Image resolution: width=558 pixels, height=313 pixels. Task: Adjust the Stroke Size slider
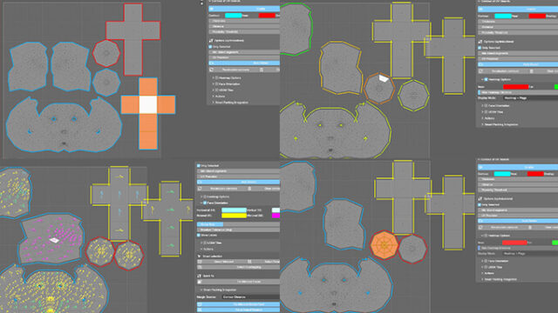point(238,224)
